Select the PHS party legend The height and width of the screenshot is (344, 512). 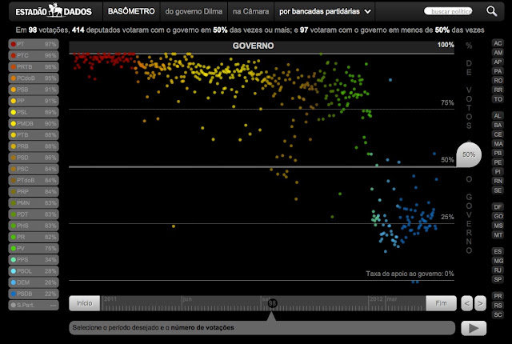point(34,226)
